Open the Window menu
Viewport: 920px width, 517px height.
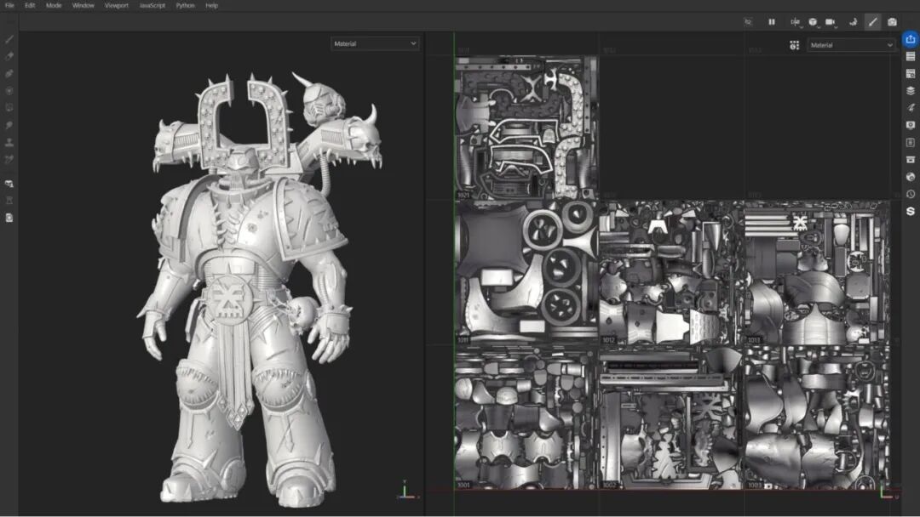(x=83, y=5)
